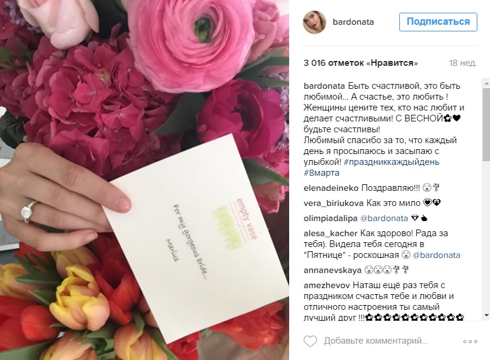Open vera_biriukova commenter profile

333,204
